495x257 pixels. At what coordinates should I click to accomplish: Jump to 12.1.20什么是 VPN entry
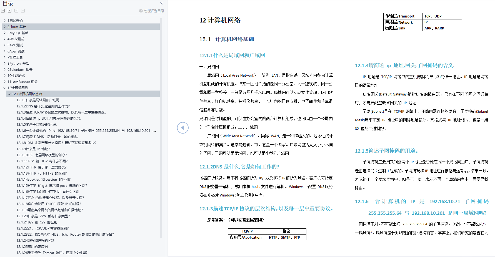pyautogui.click(x=43, y=216)
